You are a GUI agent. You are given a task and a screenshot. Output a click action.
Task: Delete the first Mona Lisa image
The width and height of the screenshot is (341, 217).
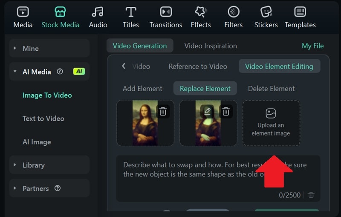163,111
